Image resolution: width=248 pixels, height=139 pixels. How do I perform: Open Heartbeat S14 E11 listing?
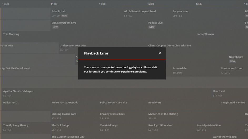click(230, 93)
